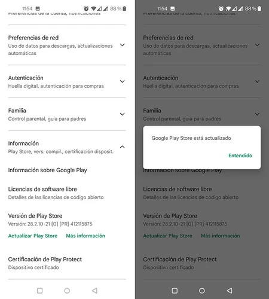Collapse the Información section on left
This screenshot has width=269, height=299.
pos(123,147)
